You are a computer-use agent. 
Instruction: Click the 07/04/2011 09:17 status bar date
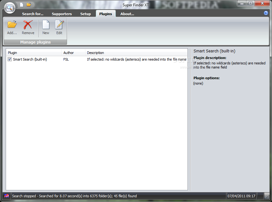[x=241, y=196]
